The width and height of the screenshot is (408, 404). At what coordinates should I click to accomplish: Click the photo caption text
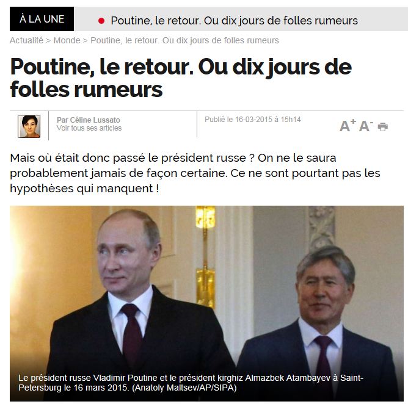(191, 383)
